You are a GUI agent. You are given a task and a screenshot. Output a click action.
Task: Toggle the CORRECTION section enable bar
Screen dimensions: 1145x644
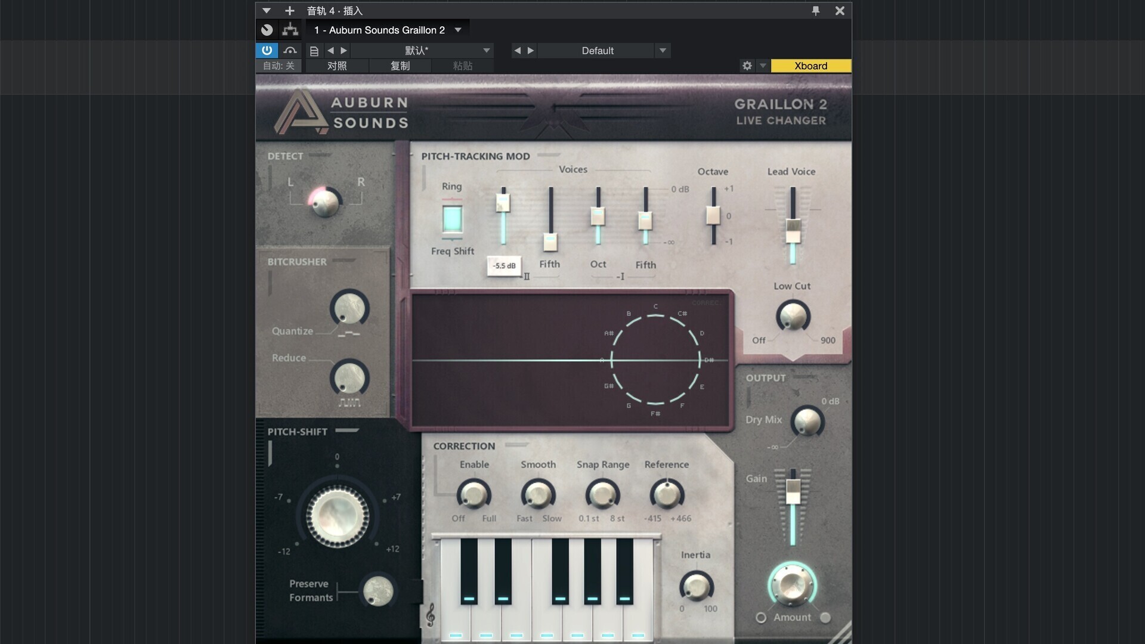(516, 445)
